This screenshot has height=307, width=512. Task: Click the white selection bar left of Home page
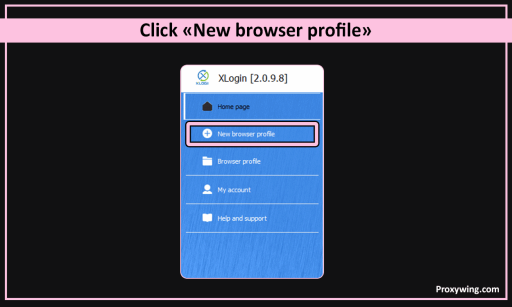184,106
